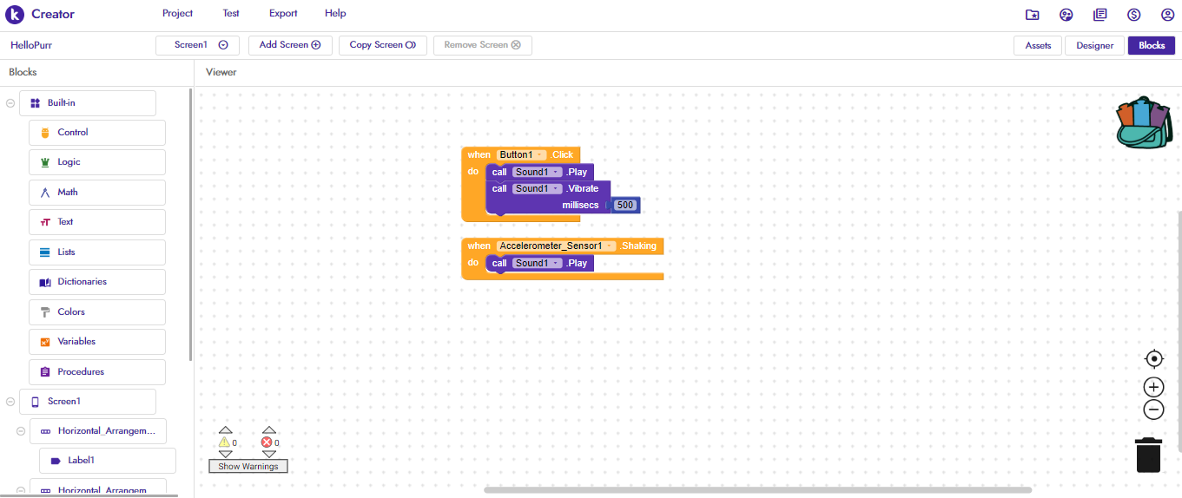This screenshot has width=1182, height=498.
Task: Open the Export menu
Action: (283, 14)
